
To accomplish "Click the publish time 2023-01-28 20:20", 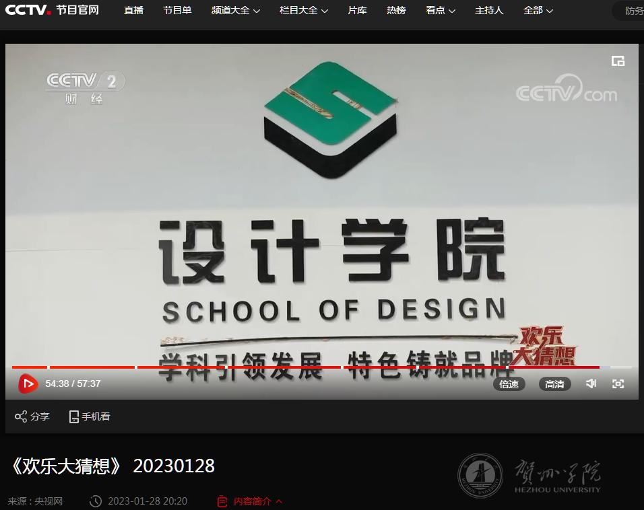I will click(138, 501).
